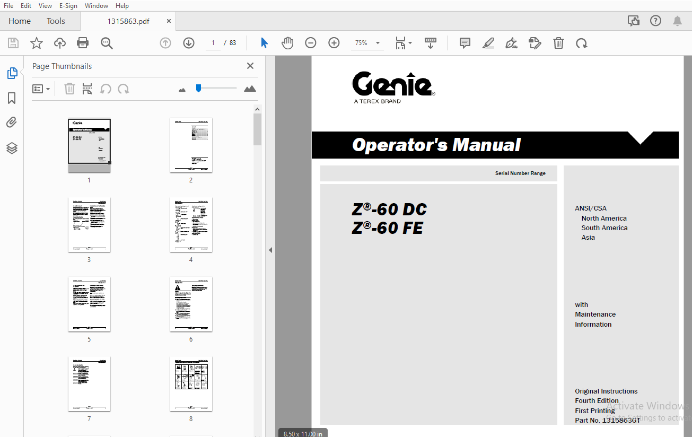Image resolution: width=692 pixels, height=437 pixels.
Task: Rotate thumbnails counterclockwise icon
Action: click(x=106, y=89)
